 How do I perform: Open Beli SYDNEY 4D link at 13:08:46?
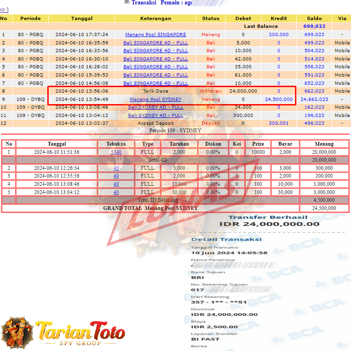point(155,107)
